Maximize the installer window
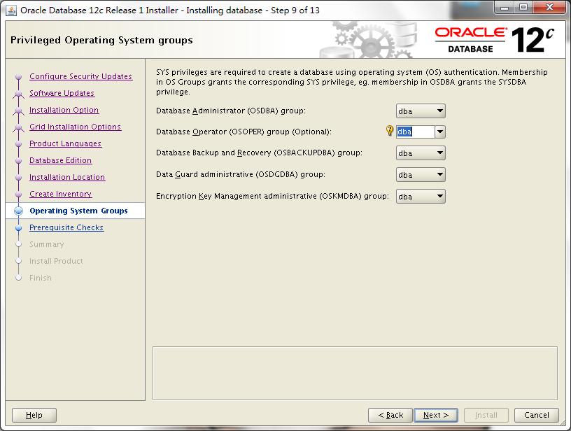 click(523, 8)
